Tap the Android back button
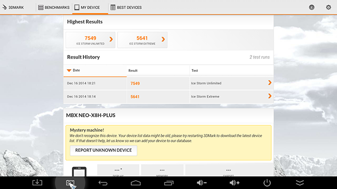The image size is (337, 189). click(x=103, y=183)
